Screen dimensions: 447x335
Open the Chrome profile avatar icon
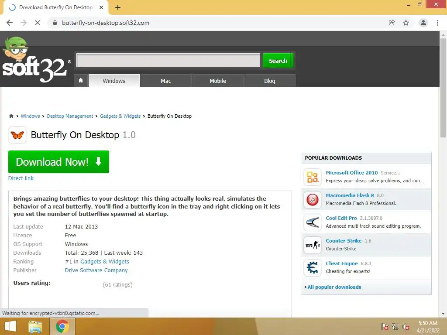click(x=423, y=23)
